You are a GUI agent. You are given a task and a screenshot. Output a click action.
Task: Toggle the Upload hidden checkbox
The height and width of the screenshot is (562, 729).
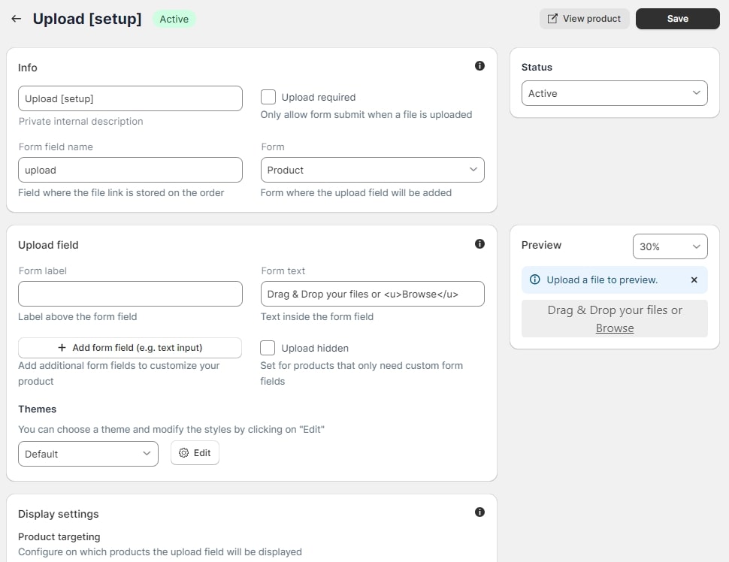click(268, 348)
